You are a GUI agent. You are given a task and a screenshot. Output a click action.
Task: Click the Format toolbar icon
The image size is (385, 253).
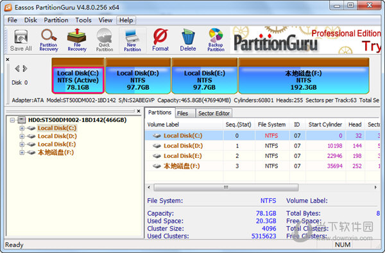(x=160, y=40)
